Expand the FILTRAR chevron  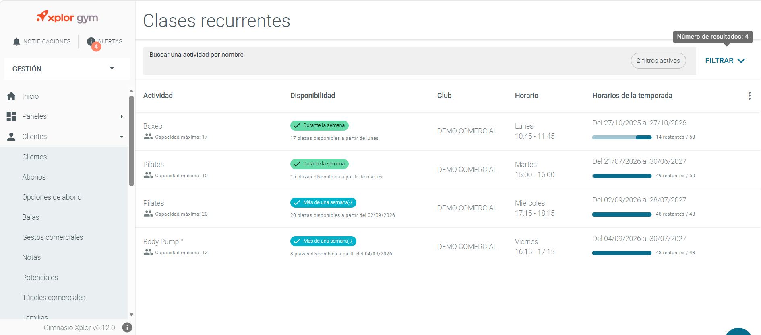pyautogui.click(x=741, y=61)
